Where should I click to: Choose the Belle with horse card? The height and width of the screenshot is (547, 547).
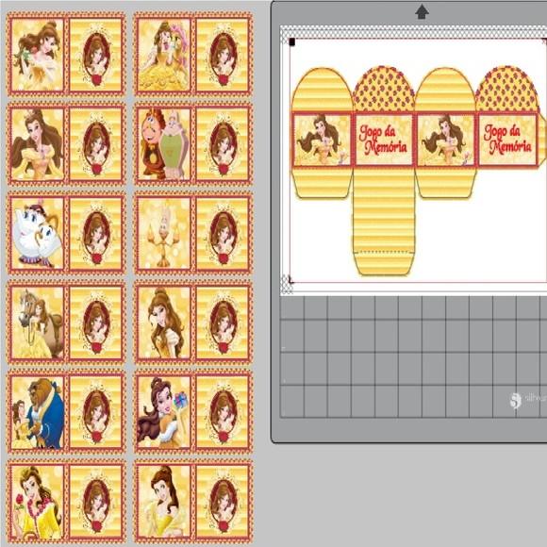(x=37, y=322)
